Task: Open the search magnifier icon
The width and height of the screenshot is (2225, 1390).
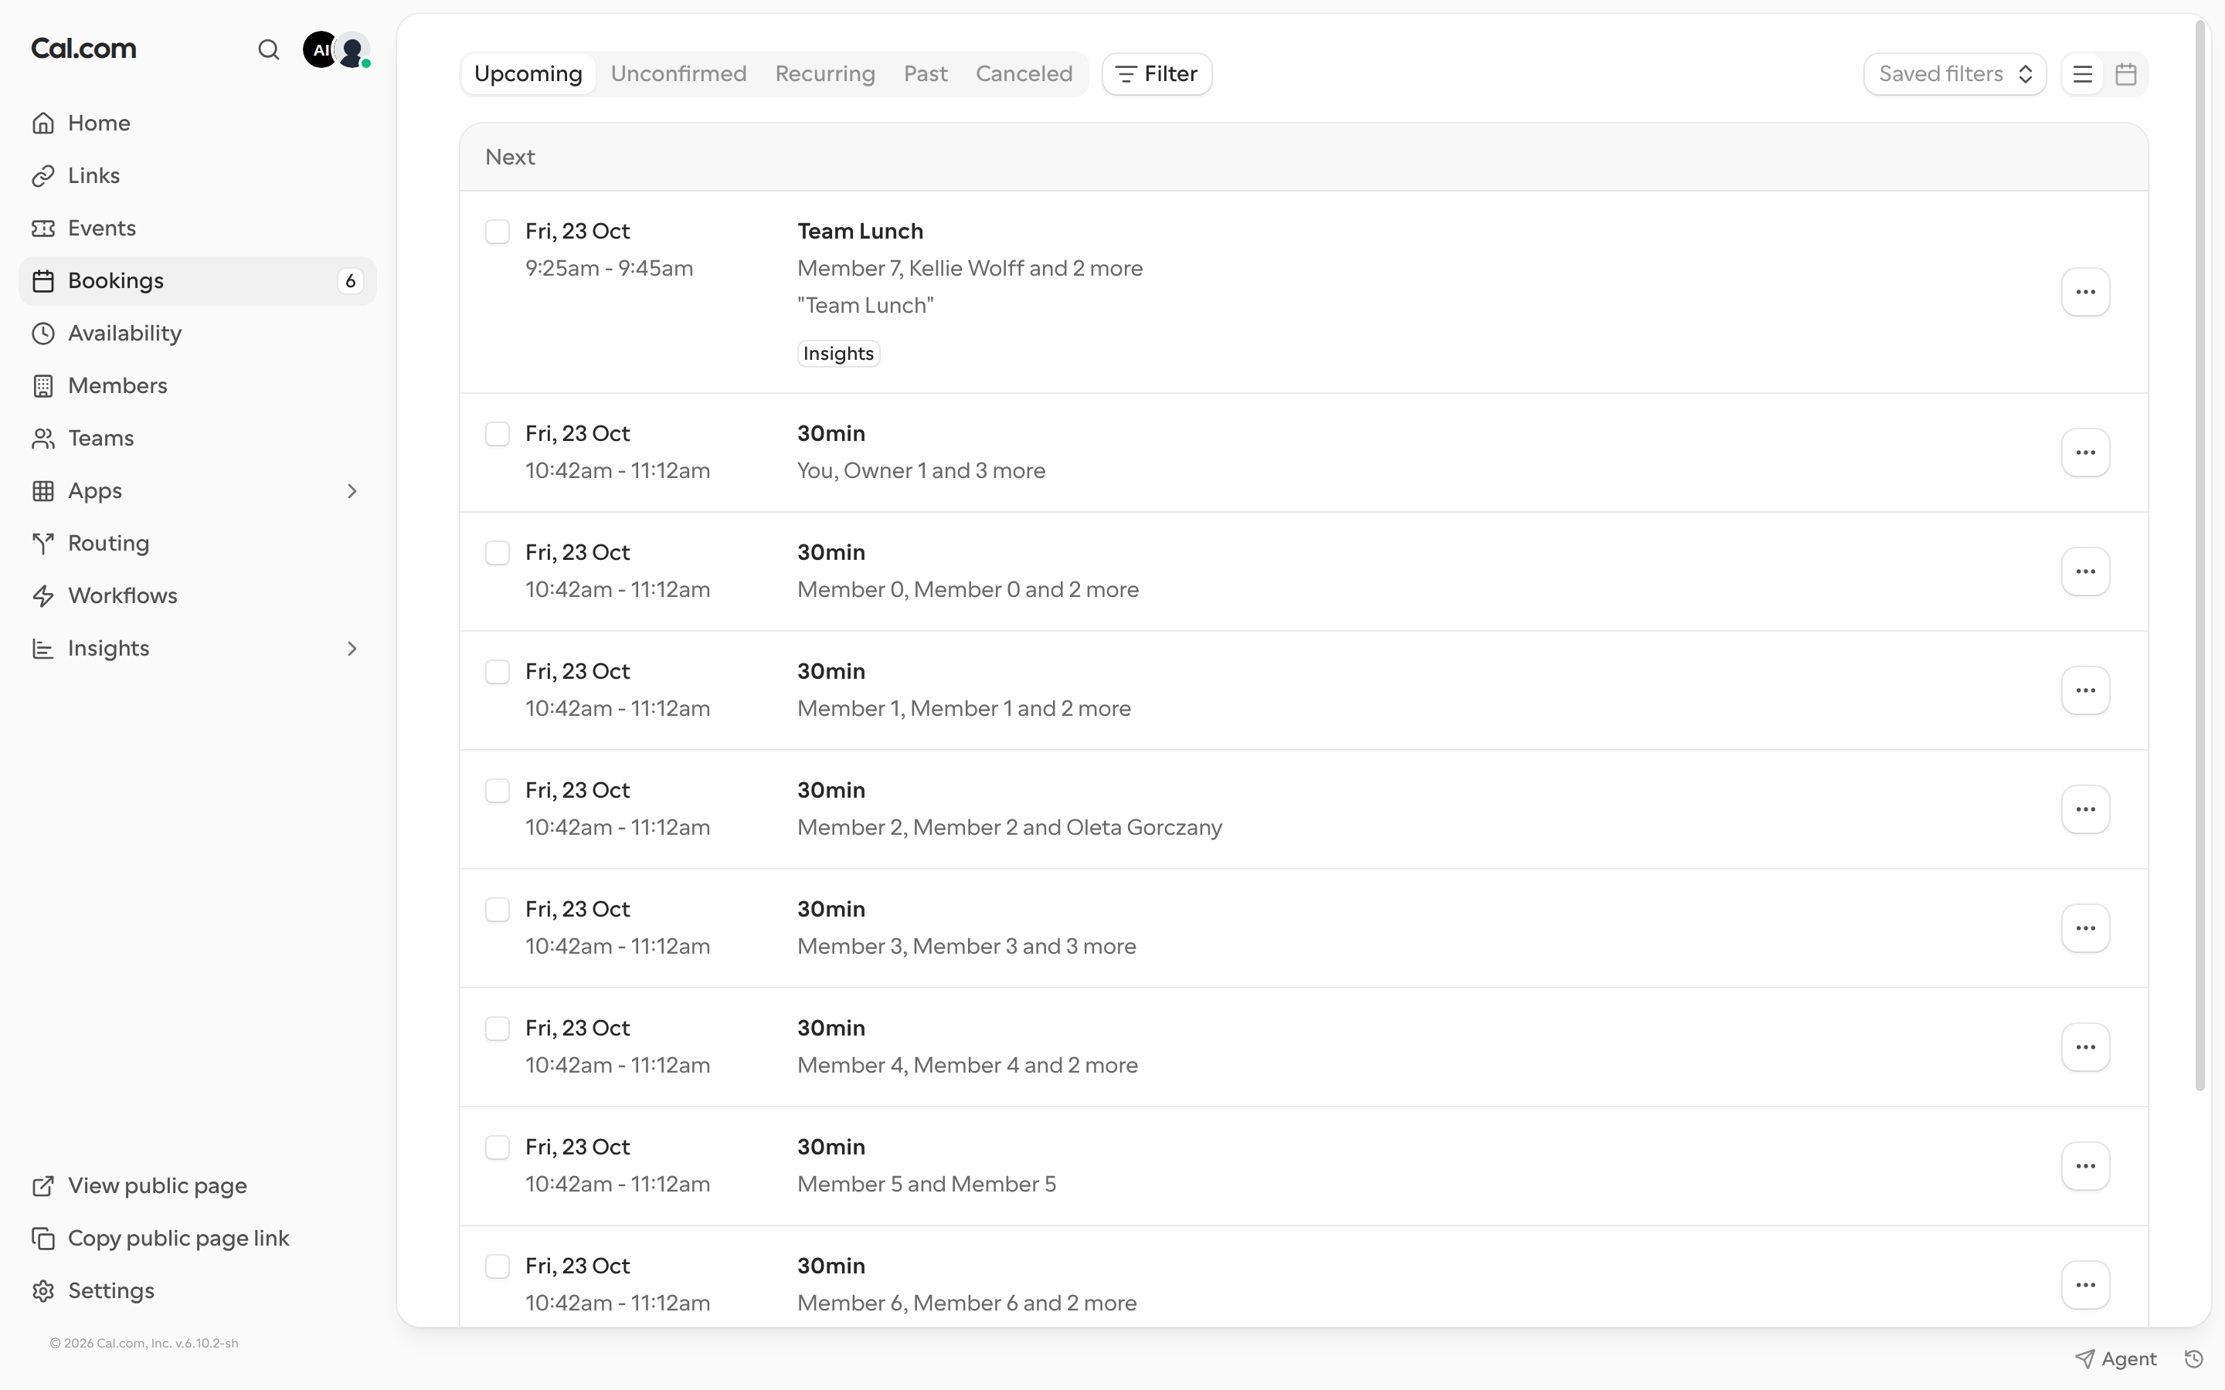Action: (x=269, y=49)
